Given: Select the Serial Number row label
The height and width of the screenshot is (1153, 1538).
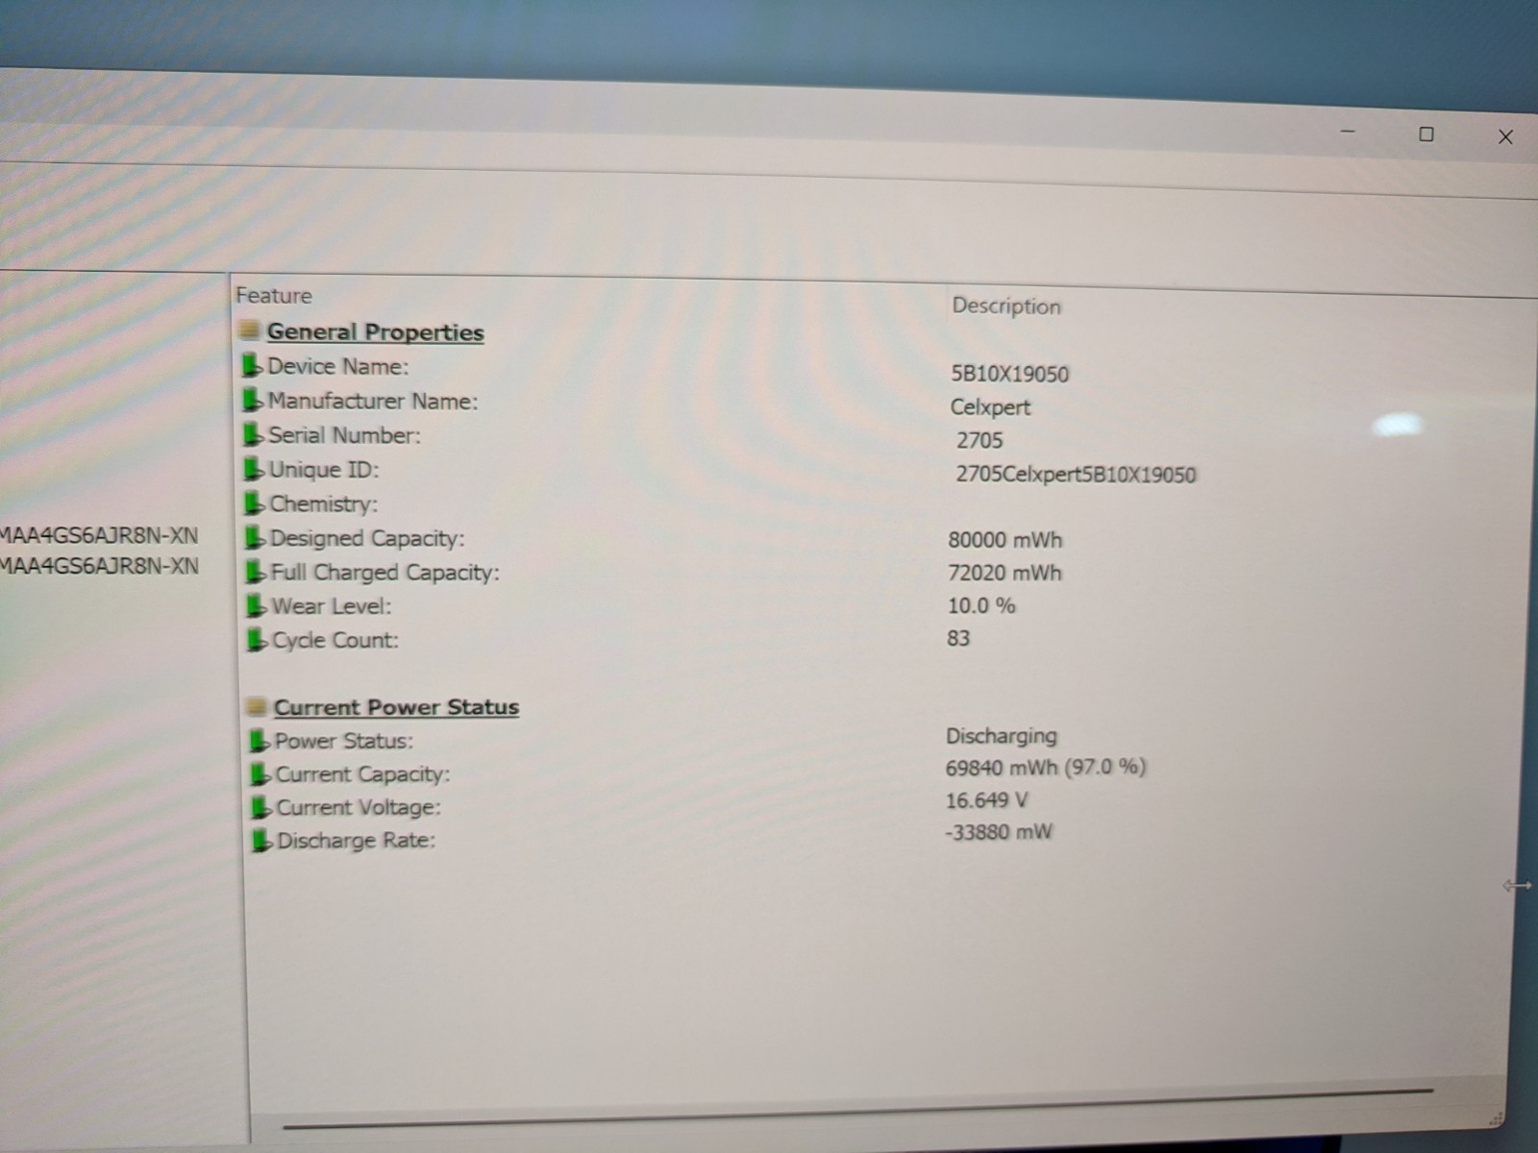Looking at the screenshot, I should (345, 435).
